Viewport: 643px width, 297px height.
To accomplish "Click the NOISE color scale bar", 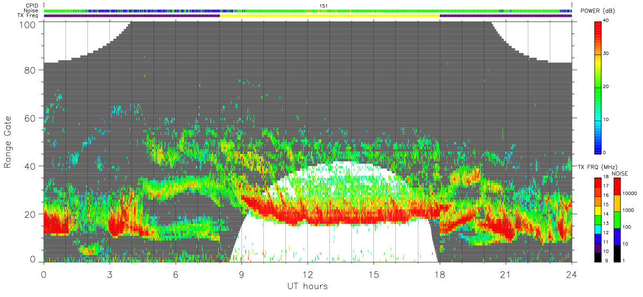I will [617, 220].
